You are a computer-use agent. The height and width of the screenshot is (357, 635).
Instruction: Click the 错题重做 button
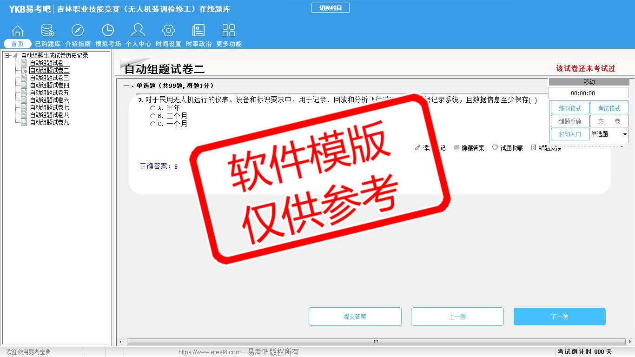[570, 121]
